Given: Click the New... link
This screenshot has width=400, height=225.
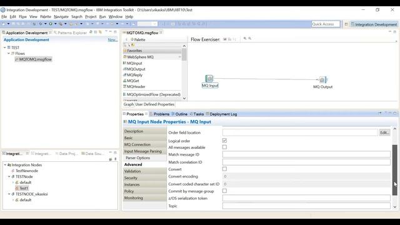Looking at the screenshot, I should coord(112,40).
